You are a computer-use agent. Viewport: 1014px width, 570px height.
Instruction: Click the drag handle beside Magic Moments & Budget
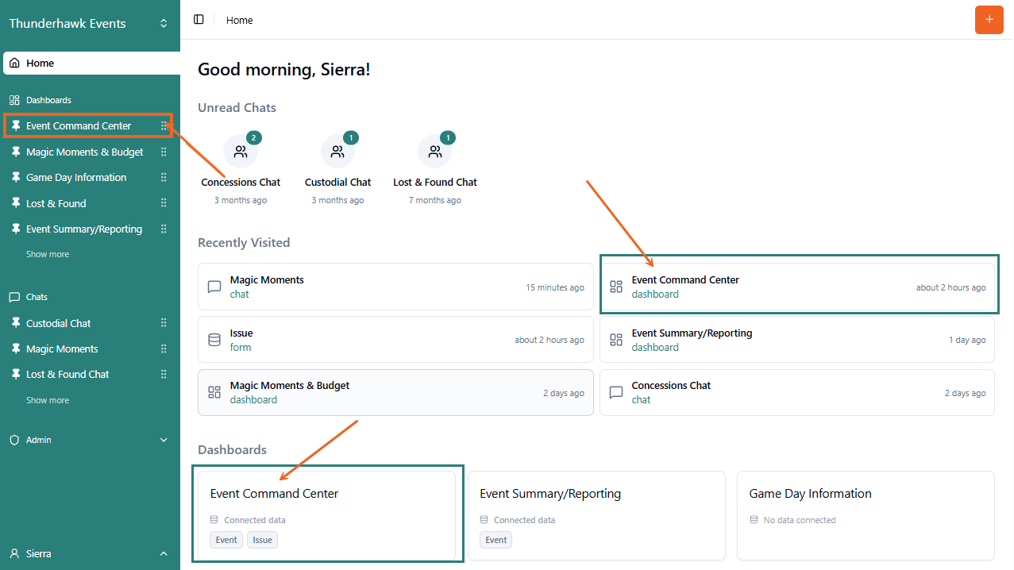click(164, 152)
